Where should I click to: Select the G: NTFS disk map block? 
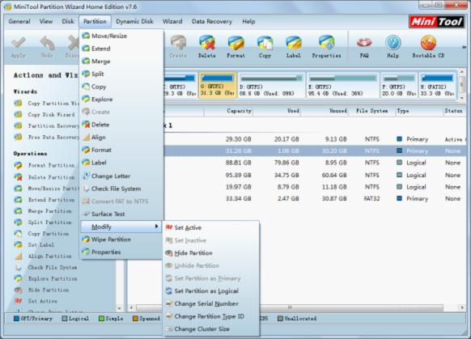coord(218,86)
